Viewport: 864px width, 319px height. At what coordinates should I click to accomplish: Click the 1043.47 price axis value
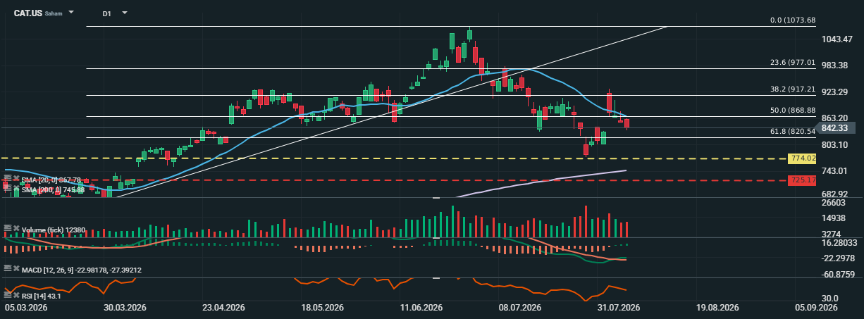839,39
